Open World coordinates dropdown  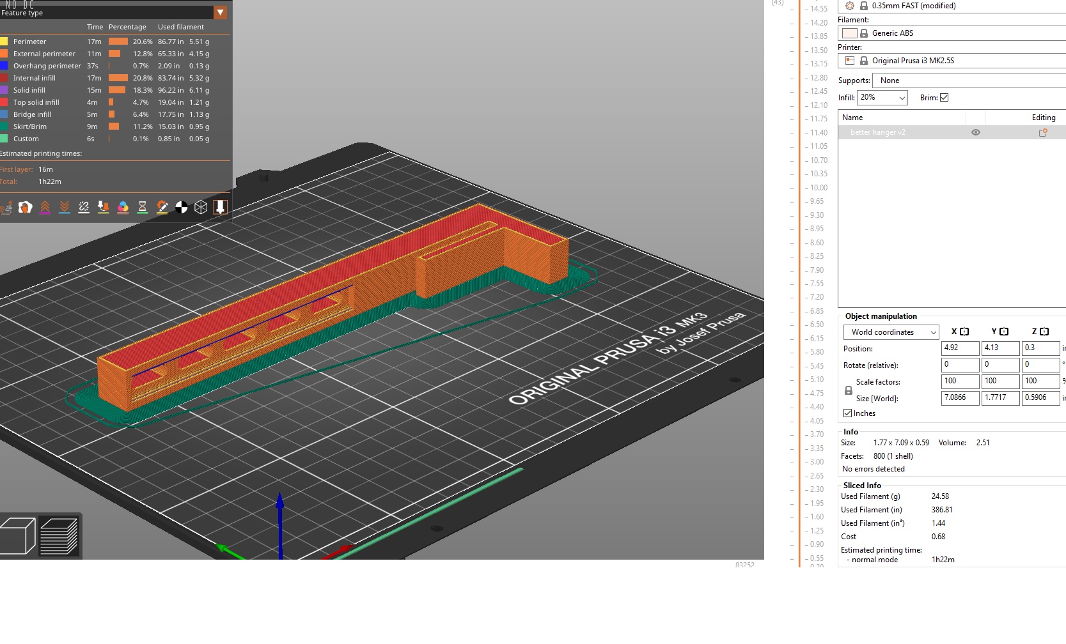tap(890, 332)
